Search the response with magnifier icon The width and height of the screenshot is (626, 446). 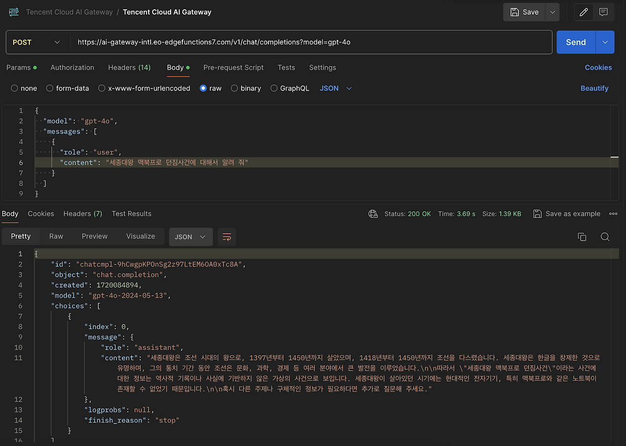coord(605,237)
